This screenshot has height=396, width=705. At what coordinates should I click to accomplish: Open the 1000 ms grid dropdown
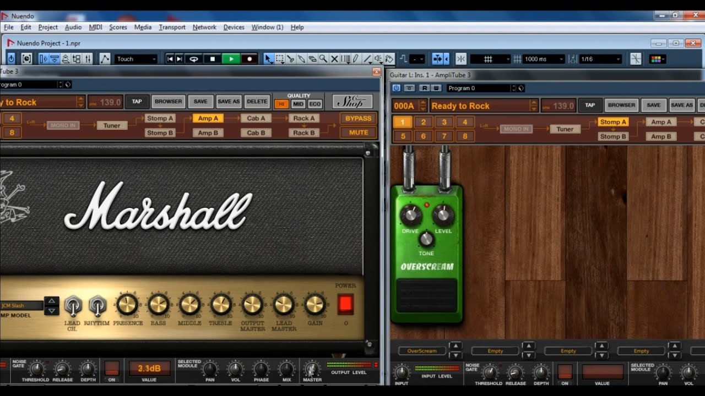544,59
